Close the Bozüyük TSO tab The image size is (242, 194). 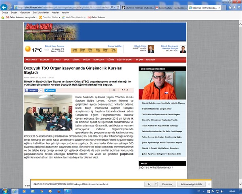coord(219,8)
